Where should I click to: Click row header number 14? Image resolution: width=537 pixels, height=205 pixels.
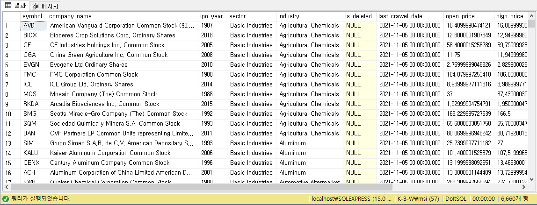click(x=12, y=153)
